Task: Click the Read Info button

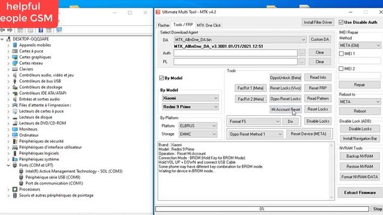Action: 318,78
